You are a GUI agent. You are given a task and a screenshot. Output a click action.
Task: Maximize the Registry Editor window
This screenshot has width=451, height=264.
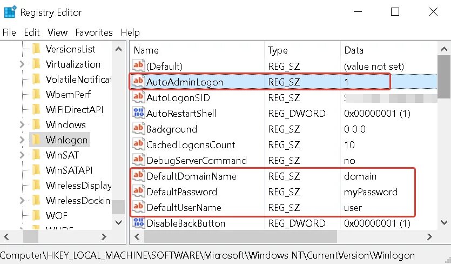click(395, 12)
